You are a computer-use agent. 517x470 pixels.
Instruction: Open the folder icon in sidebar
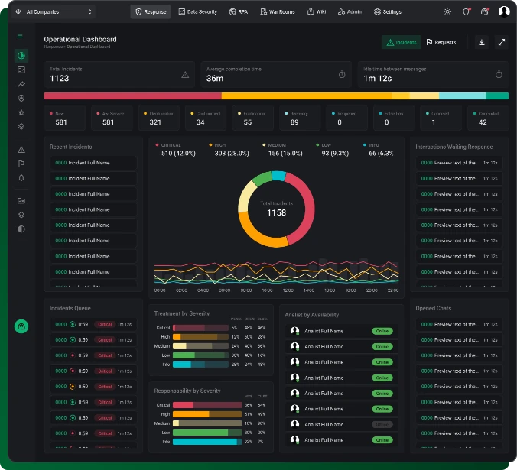coord(21,200)
